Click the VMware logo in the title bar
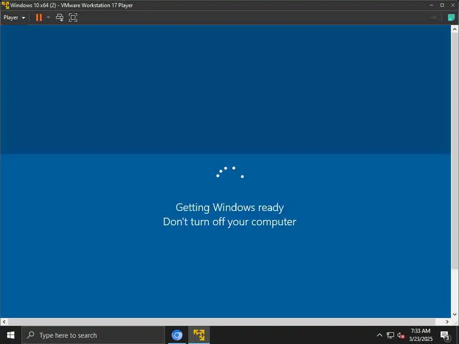Viewport: 459px width, 344px height. tap(5, 5)
